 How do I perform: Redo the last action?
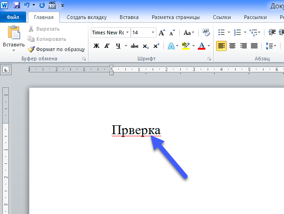coord(42,5)
